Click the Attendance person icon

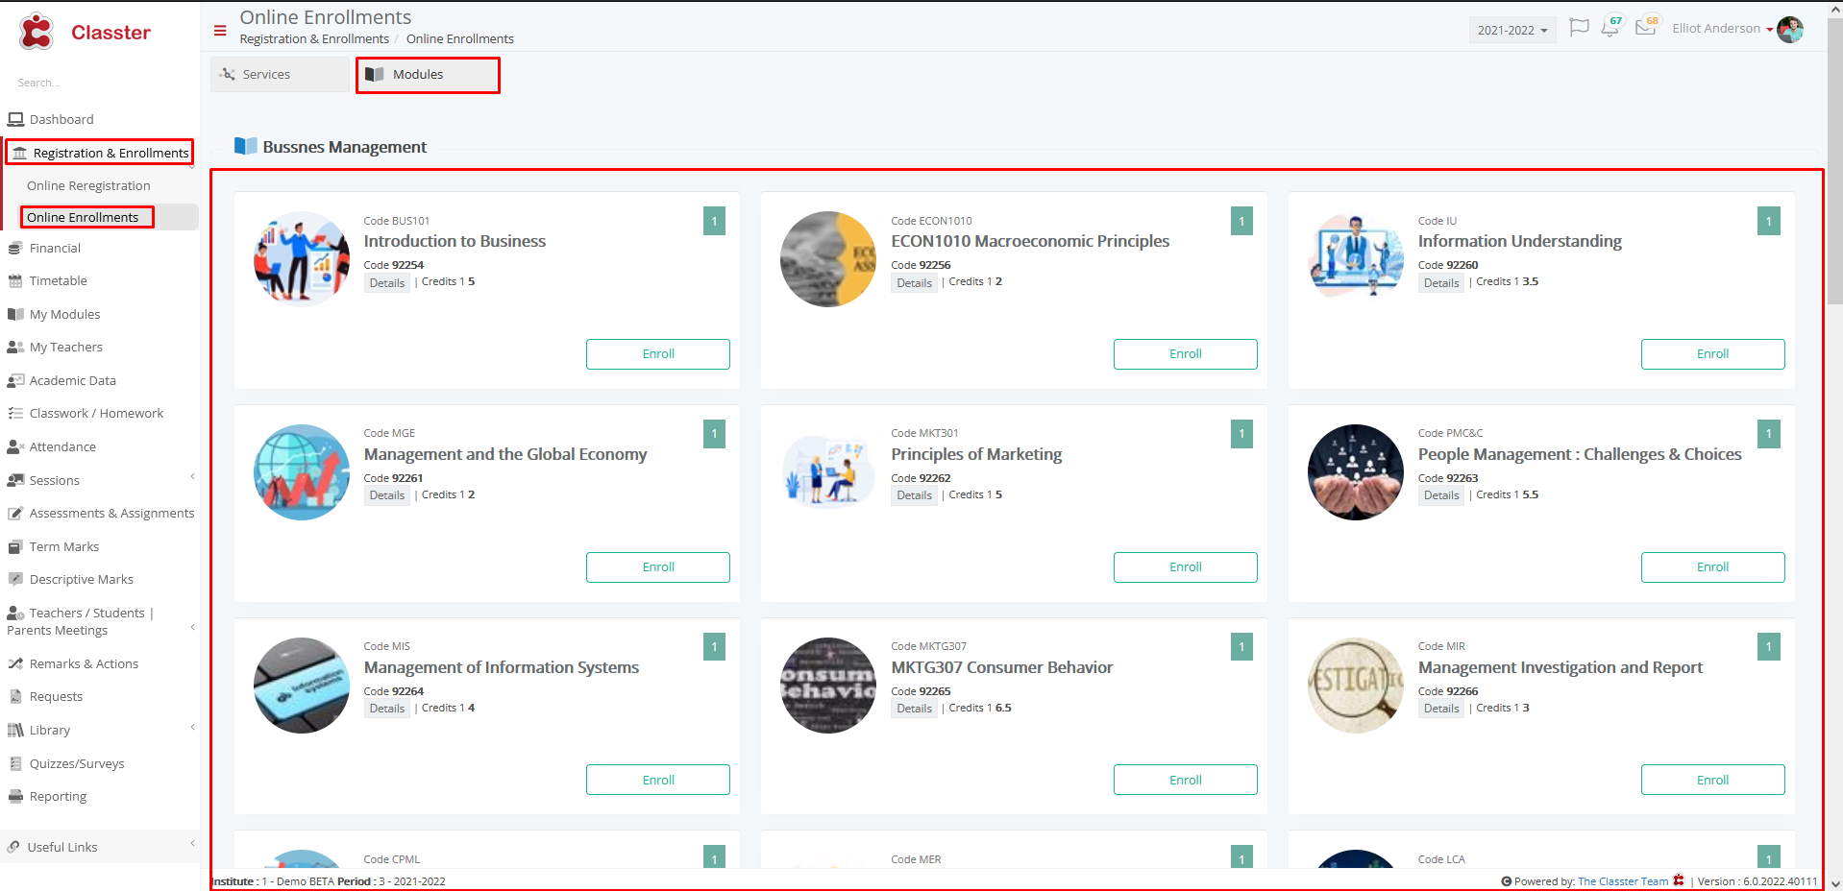pyautogui.click(x=15, y=446)
